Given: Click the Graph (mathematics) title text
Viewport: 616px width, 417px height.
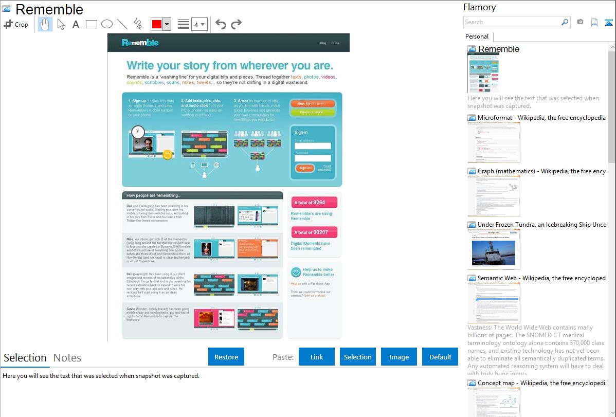Looking at the screenshot, I should click(541, 171).
